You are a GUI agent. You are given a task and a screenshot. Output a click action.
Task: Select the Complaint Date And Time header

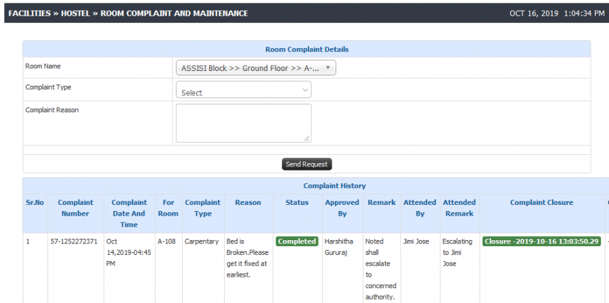coord(129,213)
